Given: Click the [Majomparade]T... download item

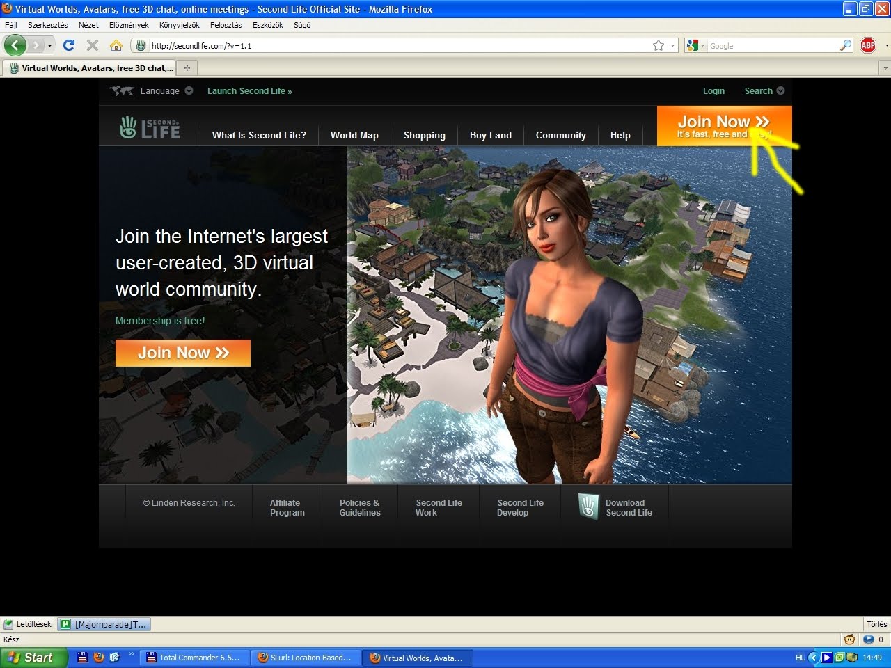Looking at the screenshot, I should 104,624.
